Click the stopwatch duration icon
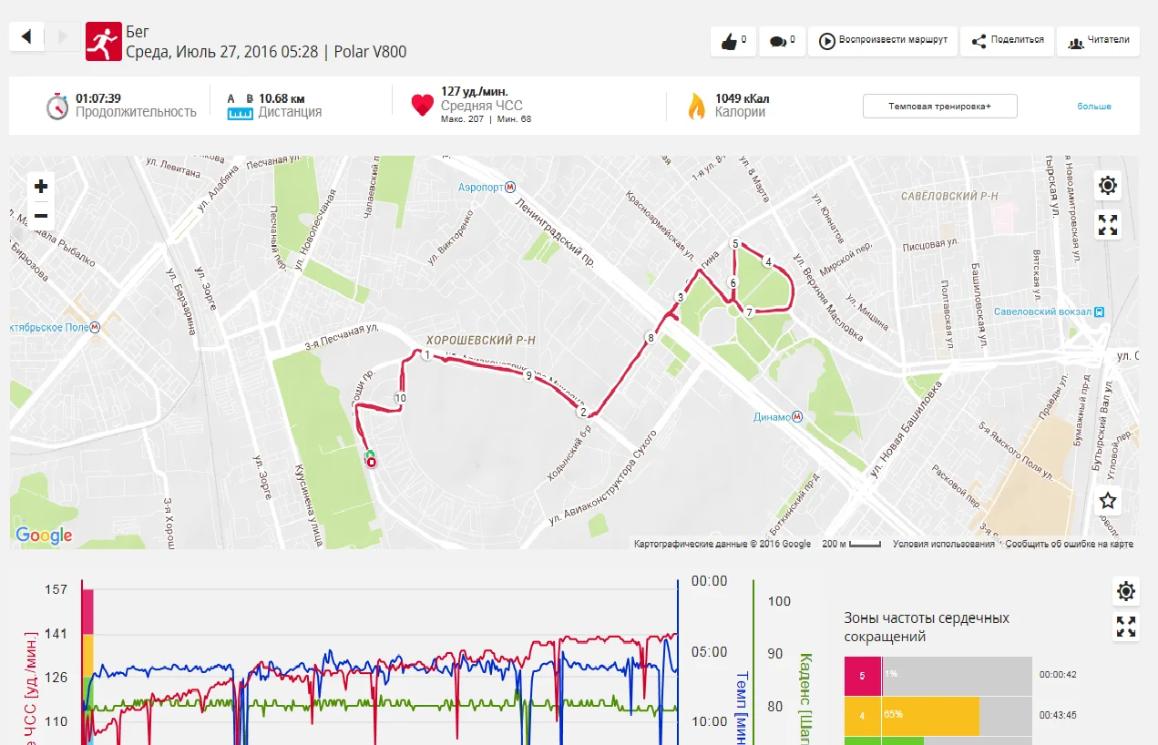This screenshot has height=745, width=1158. (57, 106)
